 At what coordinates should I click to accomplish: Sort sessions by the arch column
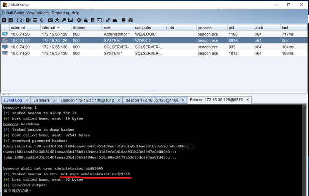click(x=267, y=27)
